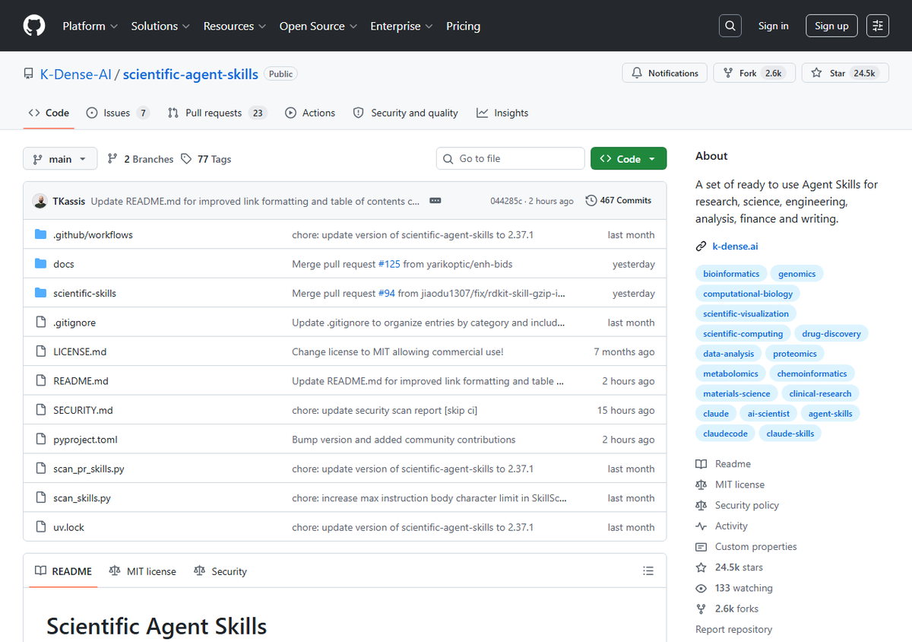Open commit hash 044285c
This screenshot has height=642, width=912.
point(506,201)
